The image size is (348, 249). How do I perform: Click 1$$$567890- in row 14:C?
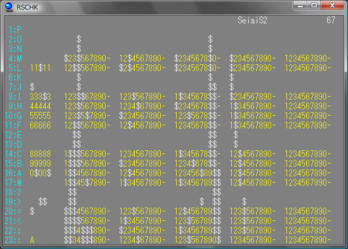click(x=87, y=154)
